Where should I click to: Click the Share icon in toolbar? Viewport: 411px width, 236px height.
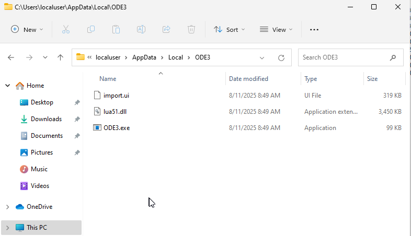pyautogui.click(x=166, y=30)
